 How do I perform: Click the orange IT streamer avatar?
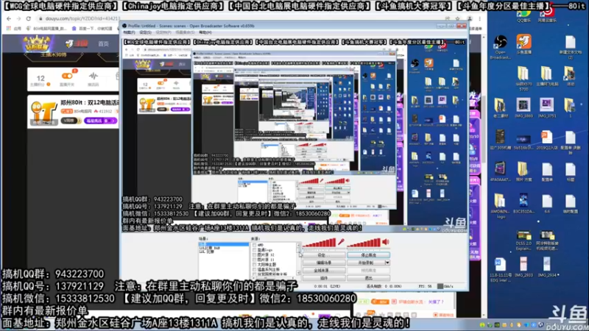point(43,113)
